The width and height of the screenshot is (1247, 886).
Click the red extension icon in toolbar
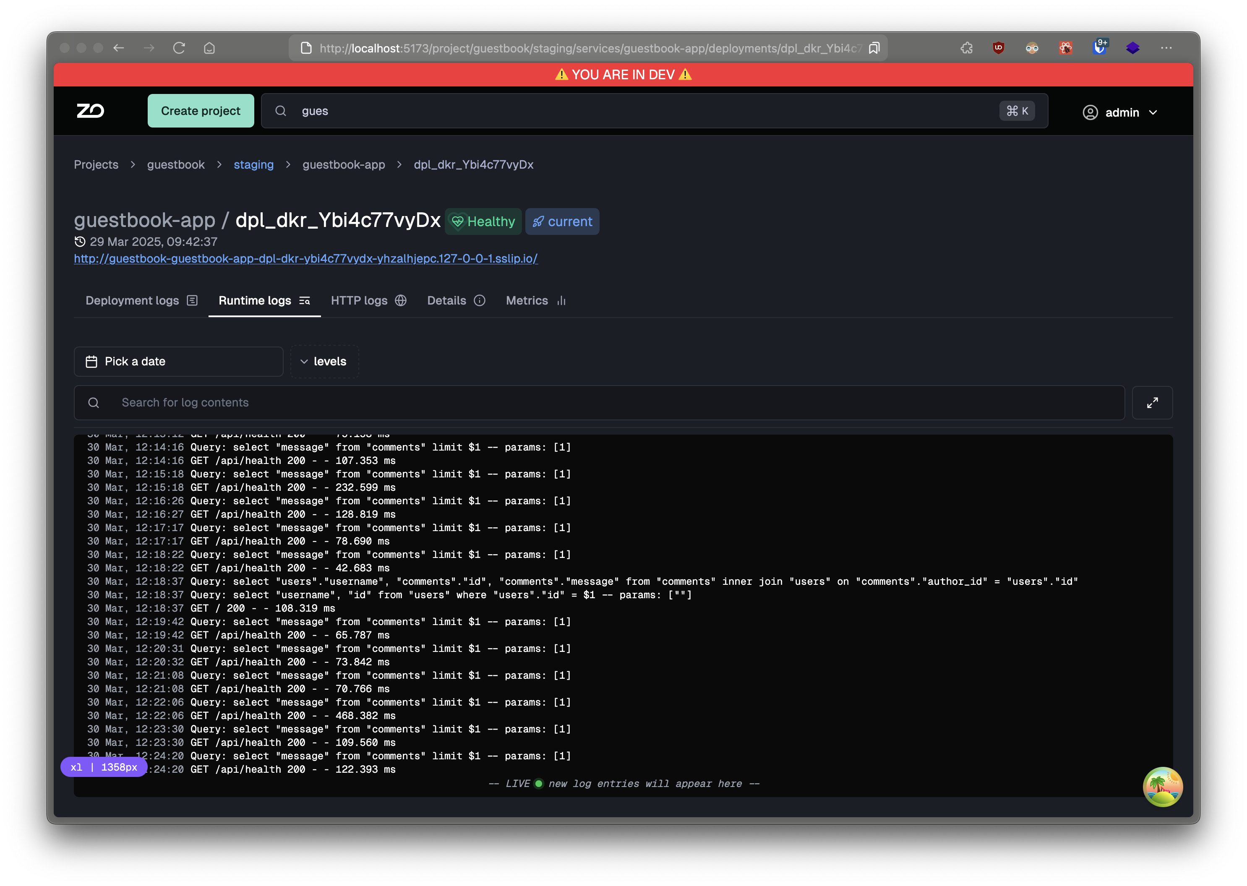tap(1065, 48)
